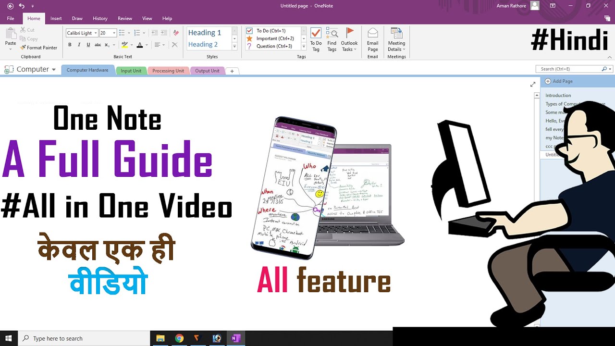Apply Underline formatting

tap(88, 45)
